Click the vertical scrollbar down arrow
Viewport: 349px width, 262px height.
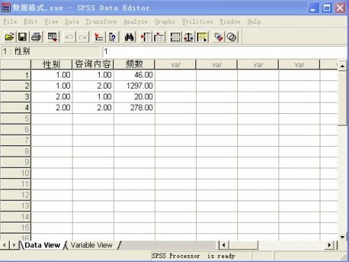pos(342,238)
